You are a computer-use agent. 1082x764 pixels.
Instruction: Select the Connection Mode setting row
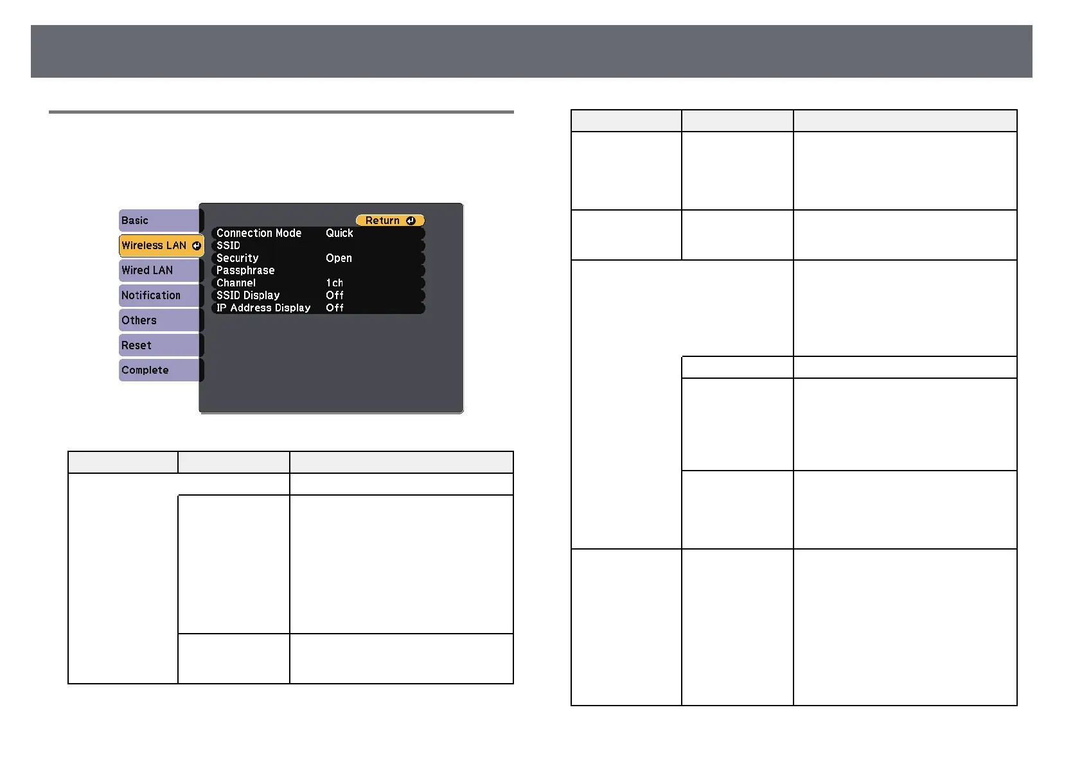coord(318,233)
